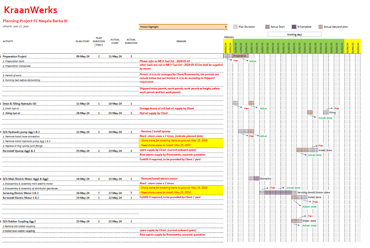Click 'Hyd oil supply by Client' remark
Screen dimensions: 370x248
coord(154,113)
